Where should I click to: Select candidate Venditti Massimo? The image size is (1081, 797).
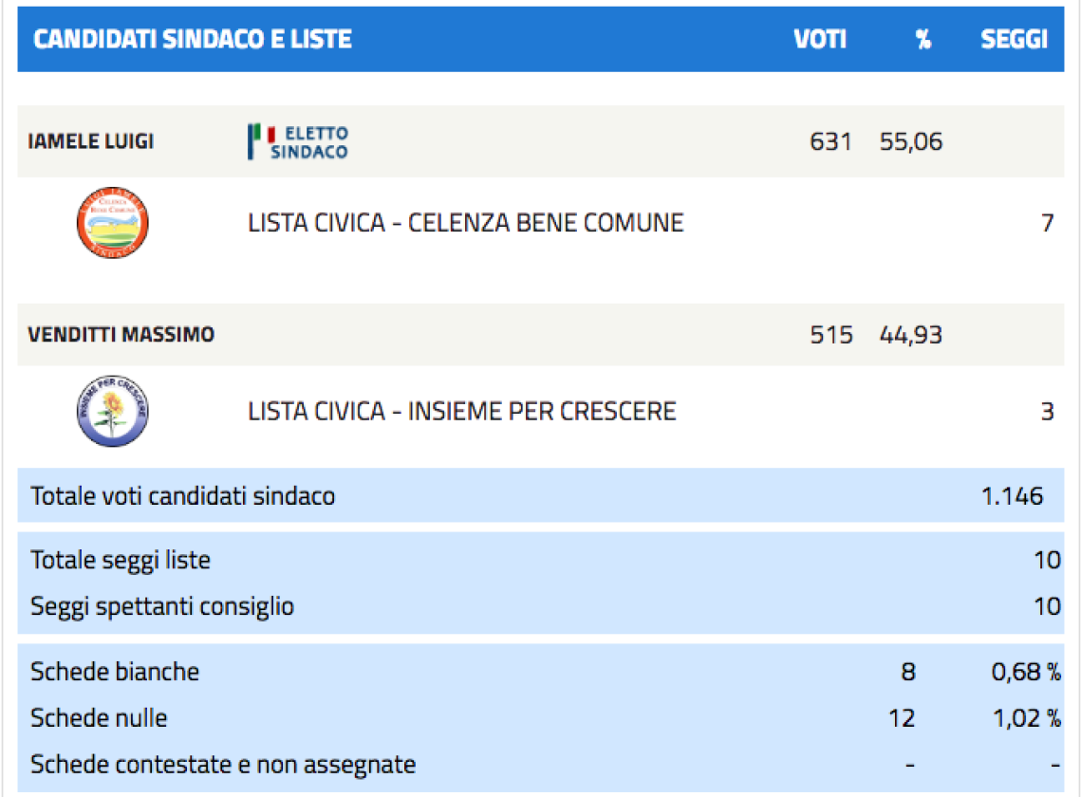coord(121,334)
